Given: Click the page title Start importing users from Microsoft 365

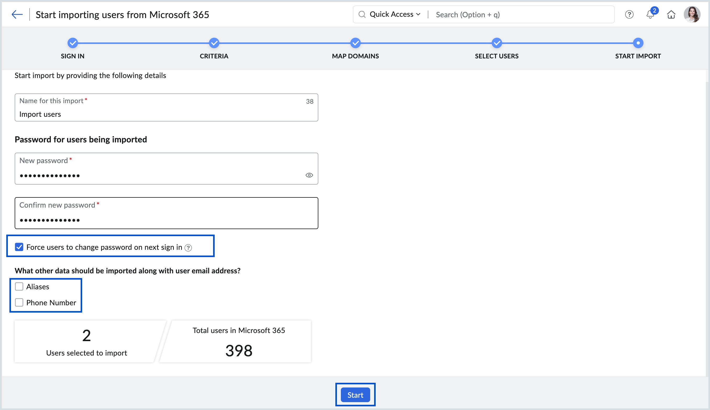Looking at the screenshot, I should (x=123, y=14).
